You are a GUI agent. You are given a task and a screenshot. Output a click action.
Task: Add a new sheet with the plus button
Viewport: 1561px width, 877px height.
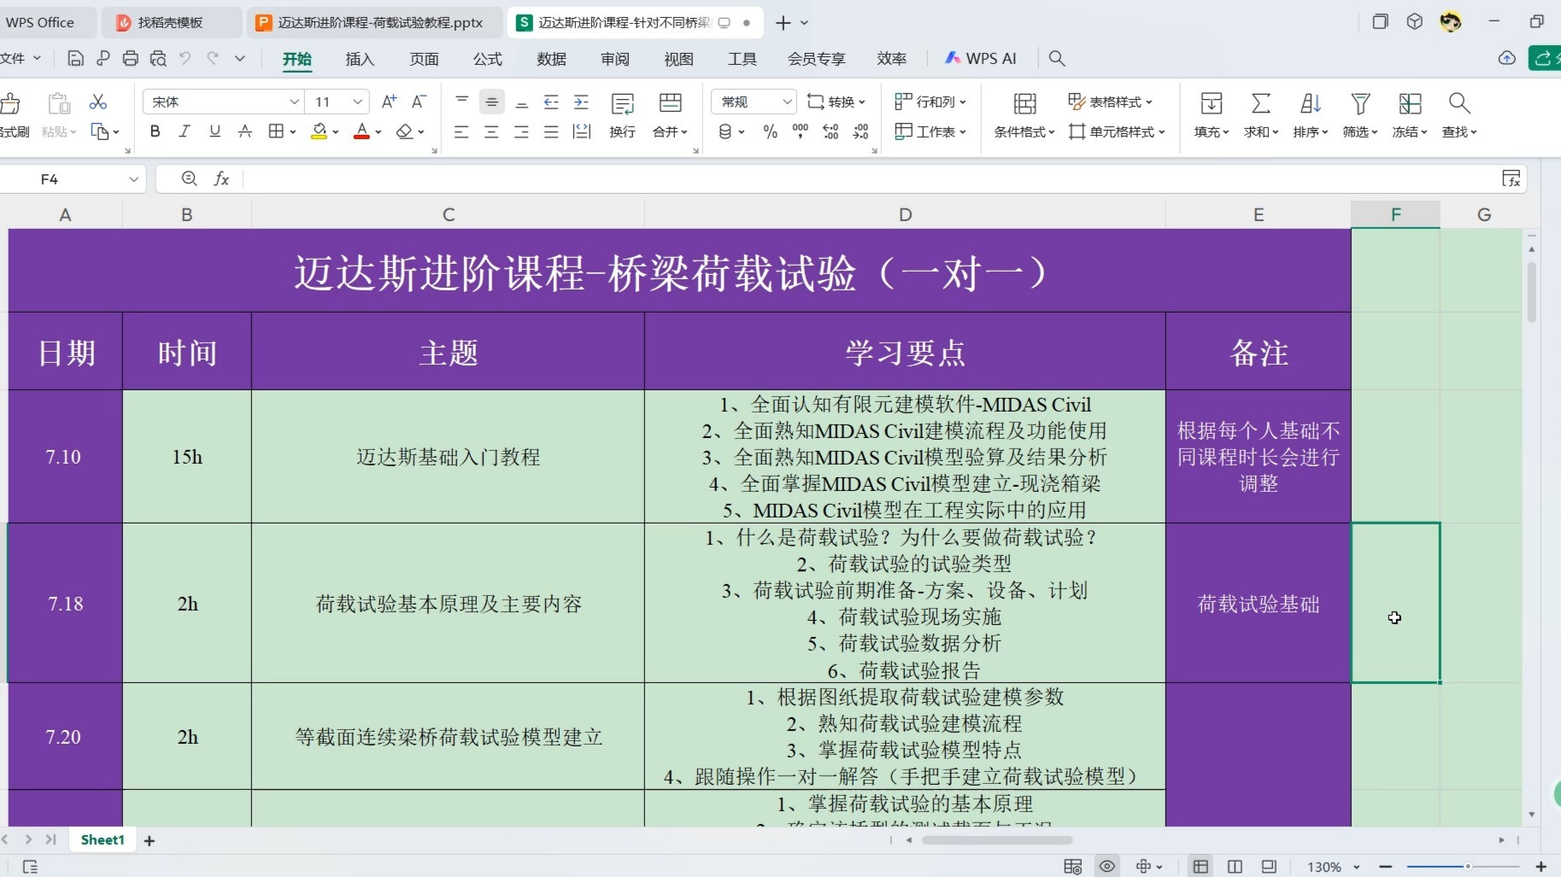(149, 839)
